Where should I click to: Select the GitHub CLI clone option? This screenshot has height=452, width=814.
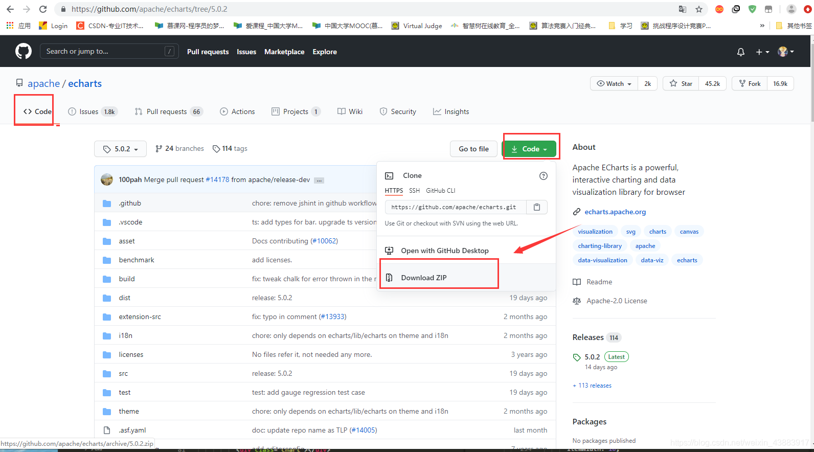[x=440, y=191]
